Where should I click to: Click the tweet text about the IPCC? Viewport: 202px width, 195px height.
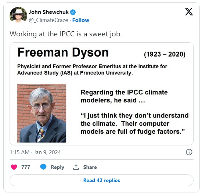66,34
